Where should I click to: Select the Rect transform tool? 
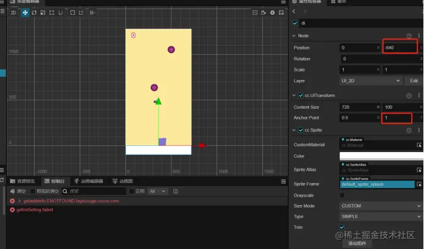click(x=51, y=13)
